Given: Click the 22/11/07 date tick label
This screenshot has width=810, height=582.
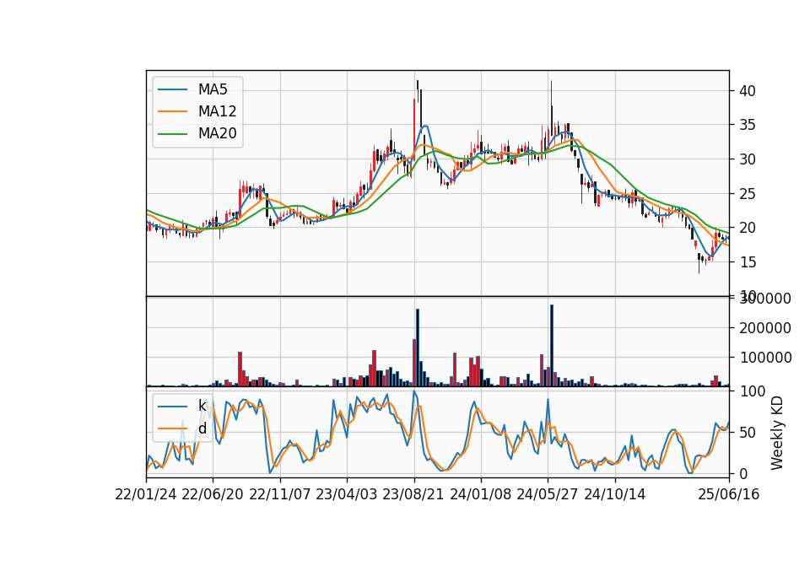Looking at the screenshot, I should [x=280, y=494].
